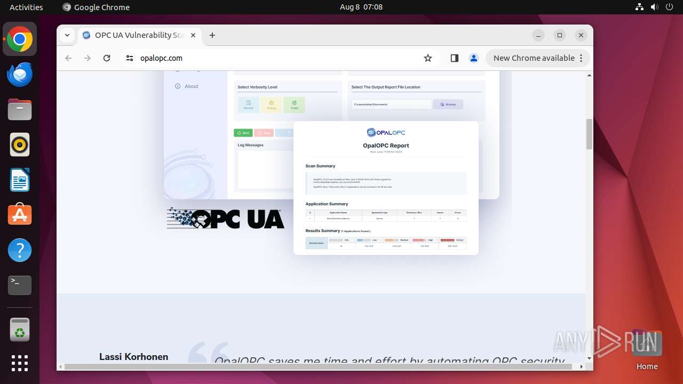
Task: Go back to the previous page
Action: click(68, 58)
